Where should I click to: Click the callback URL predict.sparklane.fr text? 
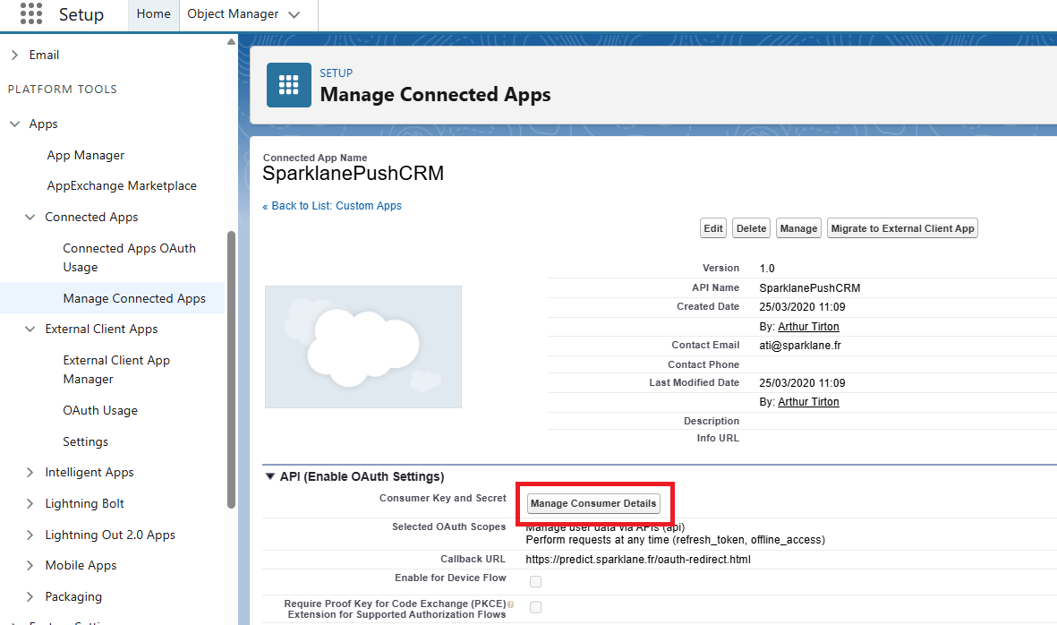point(638,559)
